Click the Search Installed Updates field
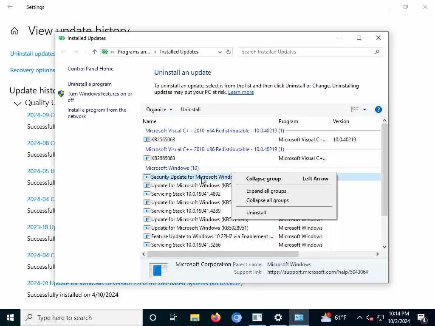The width and height of the screenshot is (435, 326). click(311, 52)
